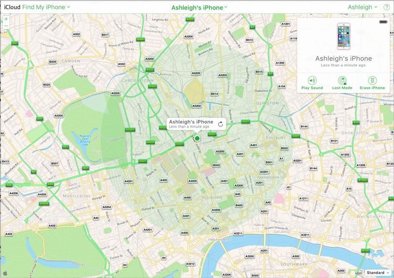Open the Find My iPhone app switcher dropdown
Image resolution: width=394 pixels, height=278 pixels.
(x=46, y=7)
